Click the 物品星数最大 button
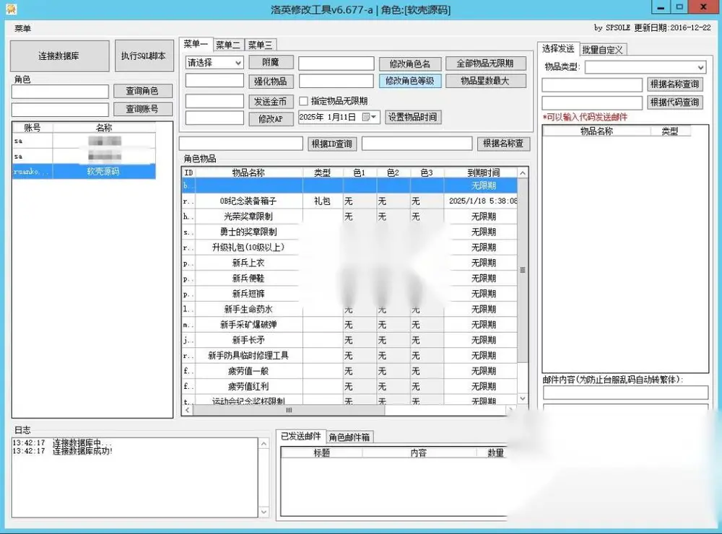 coord(485,81)
